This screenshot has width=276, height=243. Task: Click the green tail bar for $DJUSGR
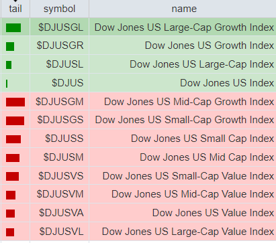click(10, 46)
